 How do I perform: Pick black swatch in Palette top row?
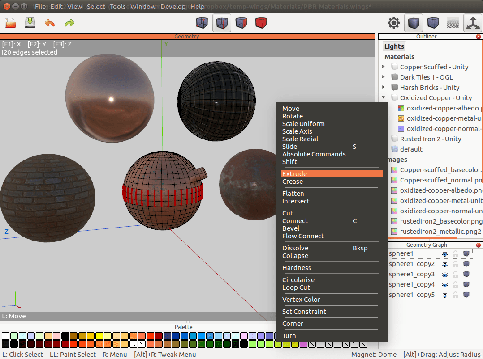coord(65,336)
